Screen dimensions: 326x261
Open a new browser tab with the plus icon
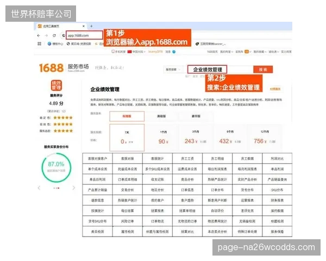[91, 26]
